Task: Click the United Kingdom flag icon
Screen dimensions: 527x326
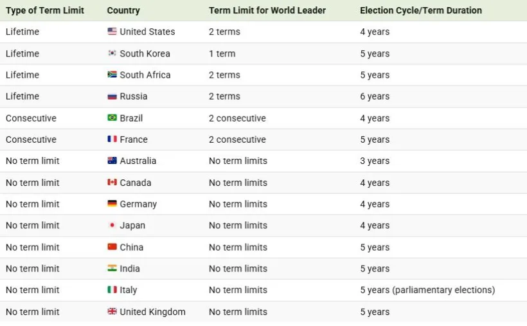Action: pyautogui.click(x=112, y=312)
